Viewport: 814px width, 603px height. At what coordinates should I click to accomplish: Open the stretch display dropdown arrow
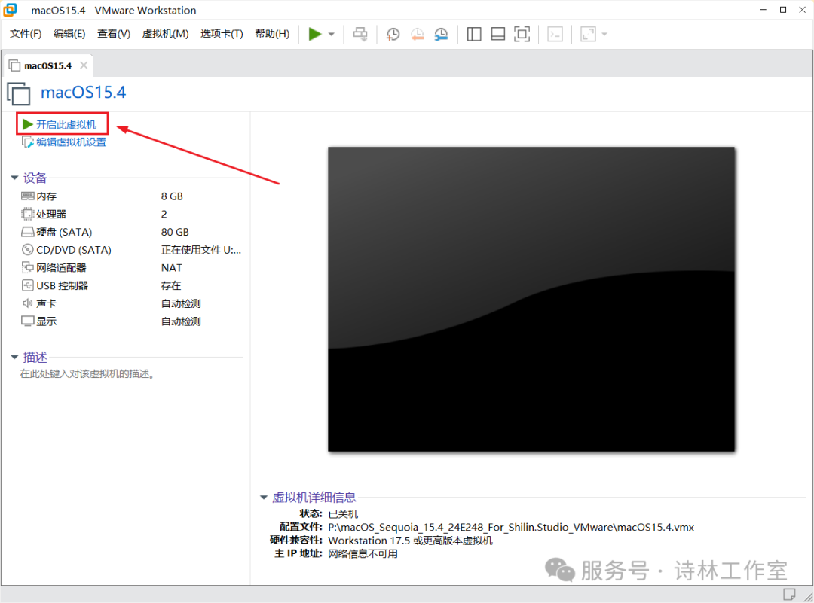point(604,35)
